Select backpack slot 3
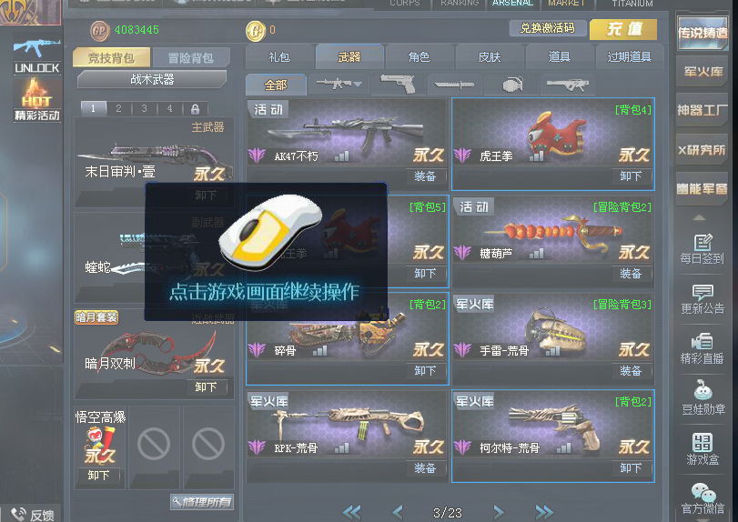Viewport: 738px width, 522px height. click(144, 108)
